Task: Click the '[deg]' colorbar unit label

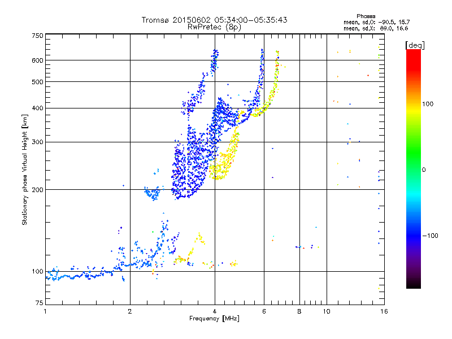Action: pyautogui.click(x=415, y=45)
